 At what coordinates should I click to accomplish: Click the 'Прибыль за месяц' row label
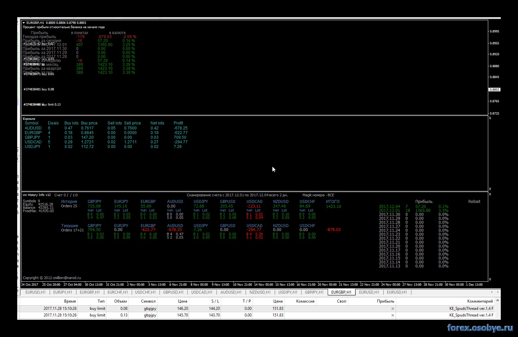[40, 65]
